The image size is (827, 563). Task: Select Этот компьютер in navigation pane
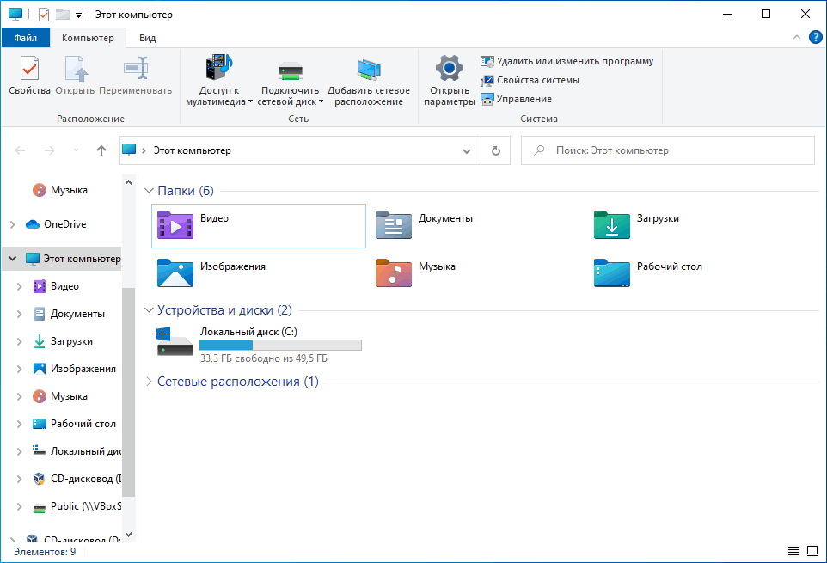point(73,259)
